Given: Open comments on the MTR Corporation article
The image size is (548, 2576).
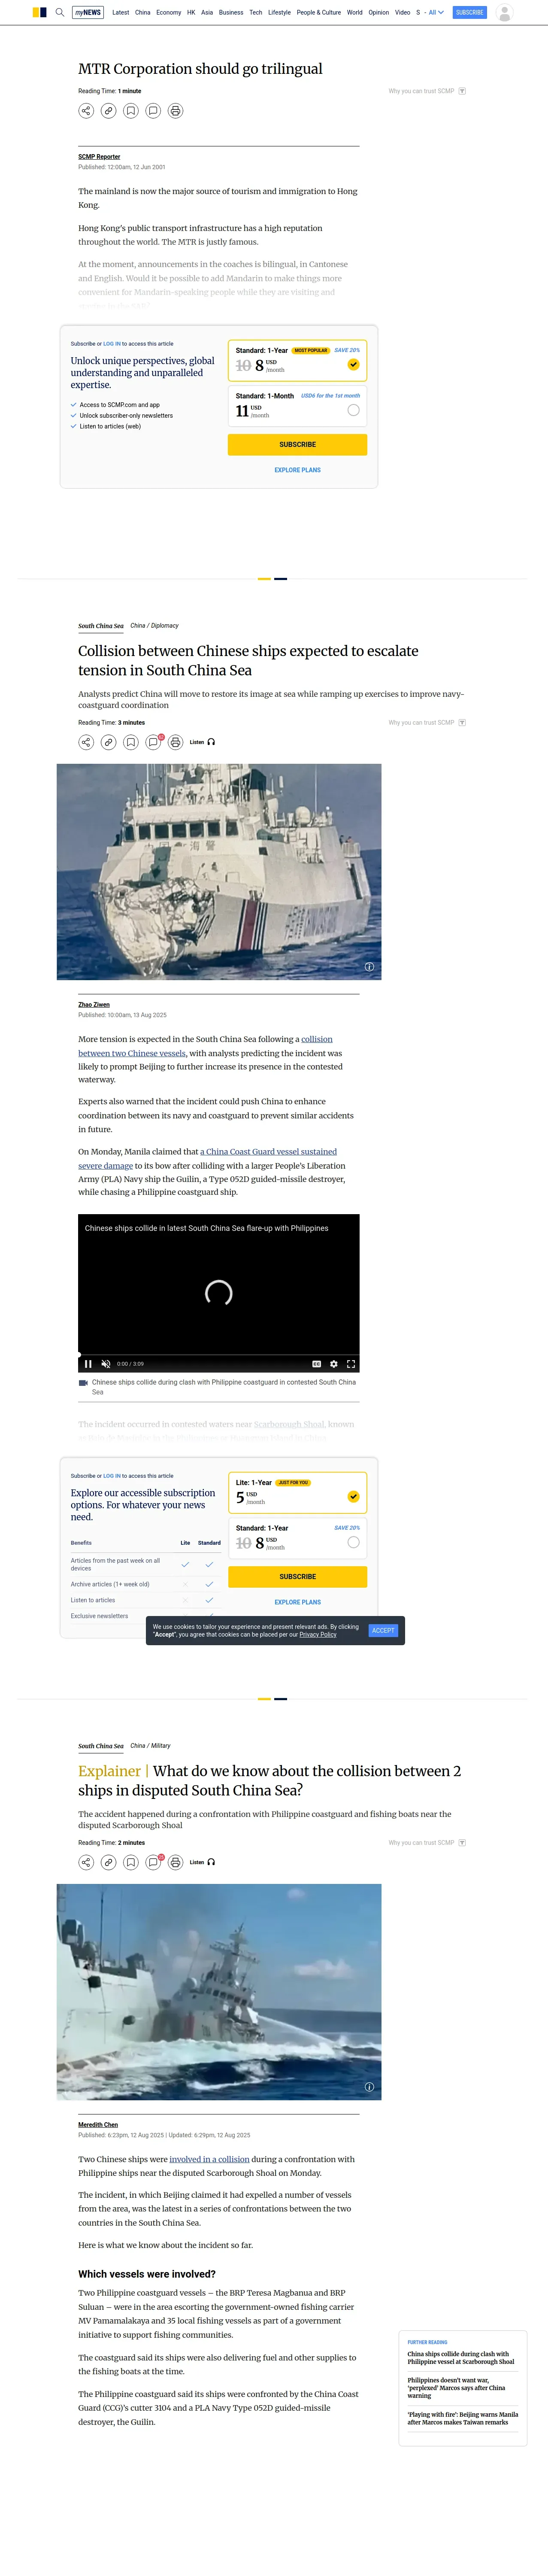Looking at the screenshot, I should tap(153, 111).
